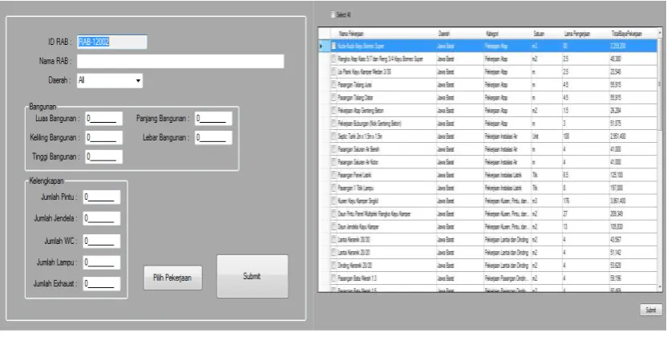This screenshot has width=671, height=337.
Task: Select the Tinggi Bangunan field
Action: pyautogui.click(x=104, y=156)
